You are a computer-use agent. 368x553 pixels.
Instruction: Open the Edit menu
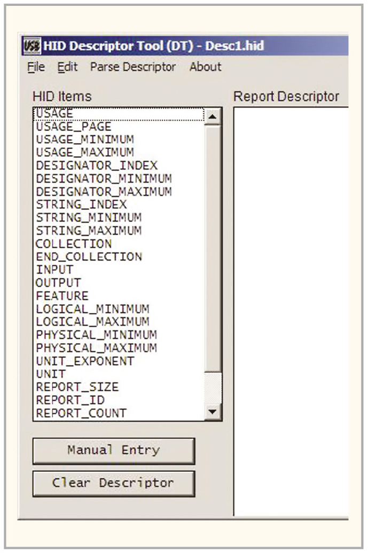(x=68, y=67)
